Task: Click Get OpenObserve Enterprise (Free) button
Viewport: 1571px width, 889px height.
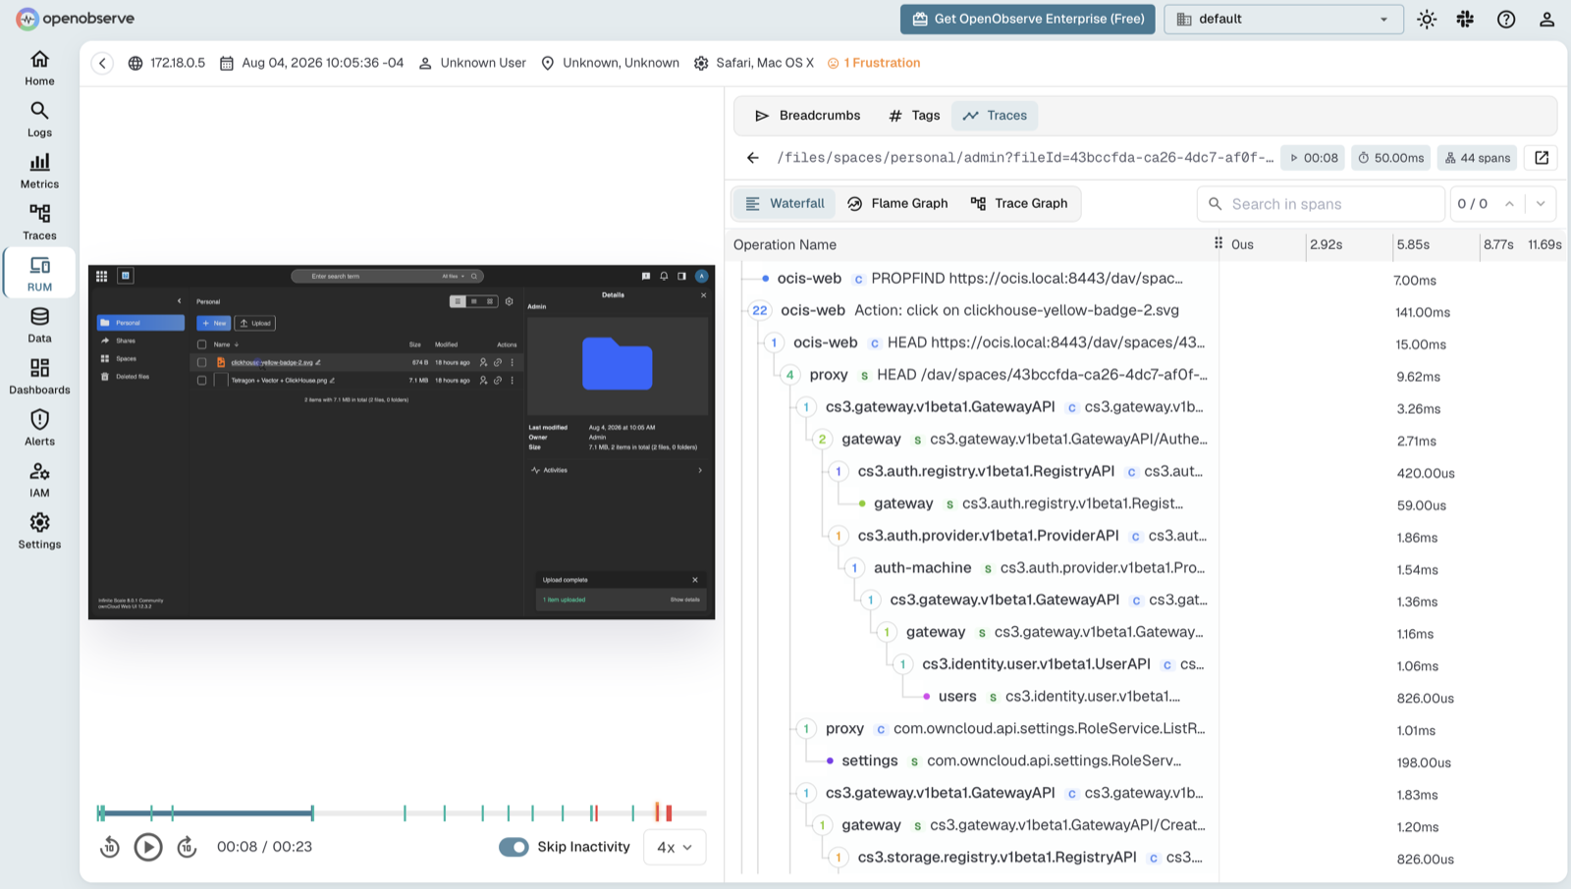Action: [x=1028, y=20]
